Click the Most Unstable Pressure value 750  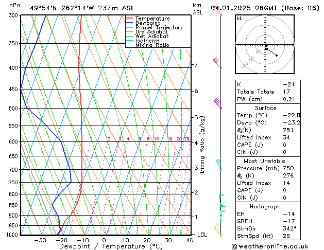pyautogui.click(x=288, y=168)
